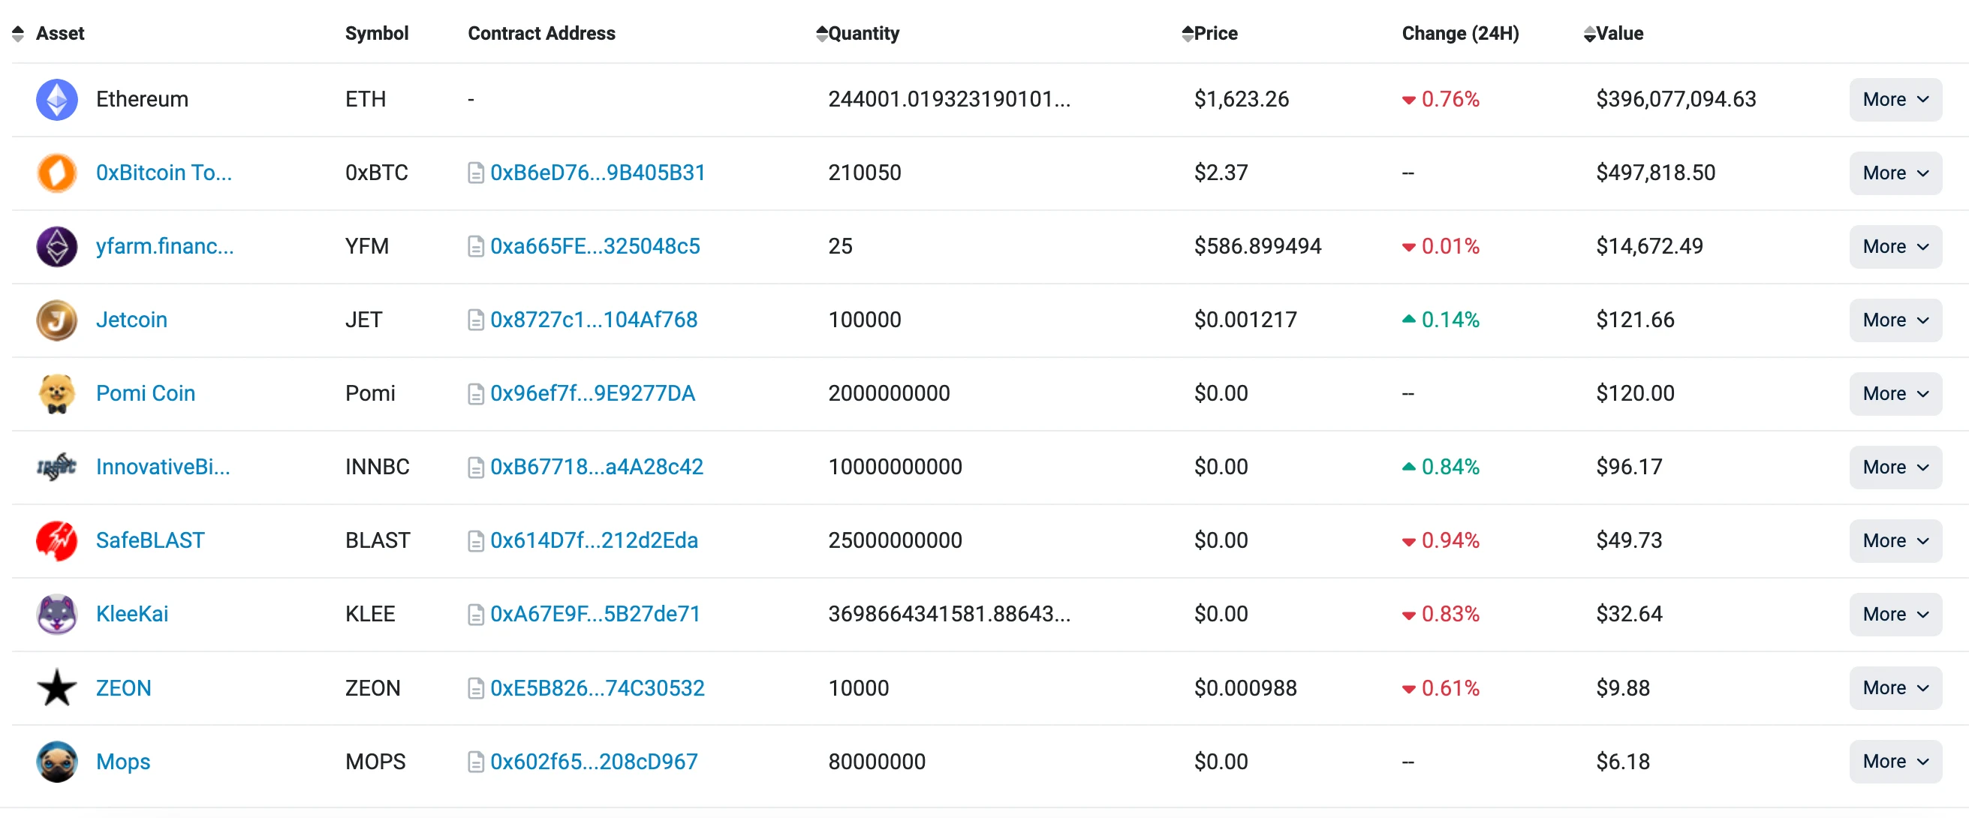Open the More dropdown for Jetcoin row

pyautogui.click(x=1895, y=320)
